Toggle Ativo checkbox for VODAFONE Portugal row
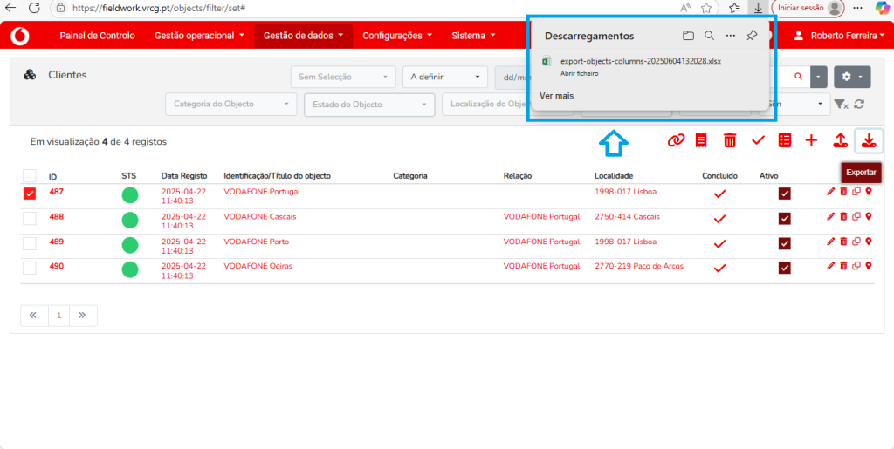Viewport: 894px width, 449px height. point(785,194)
